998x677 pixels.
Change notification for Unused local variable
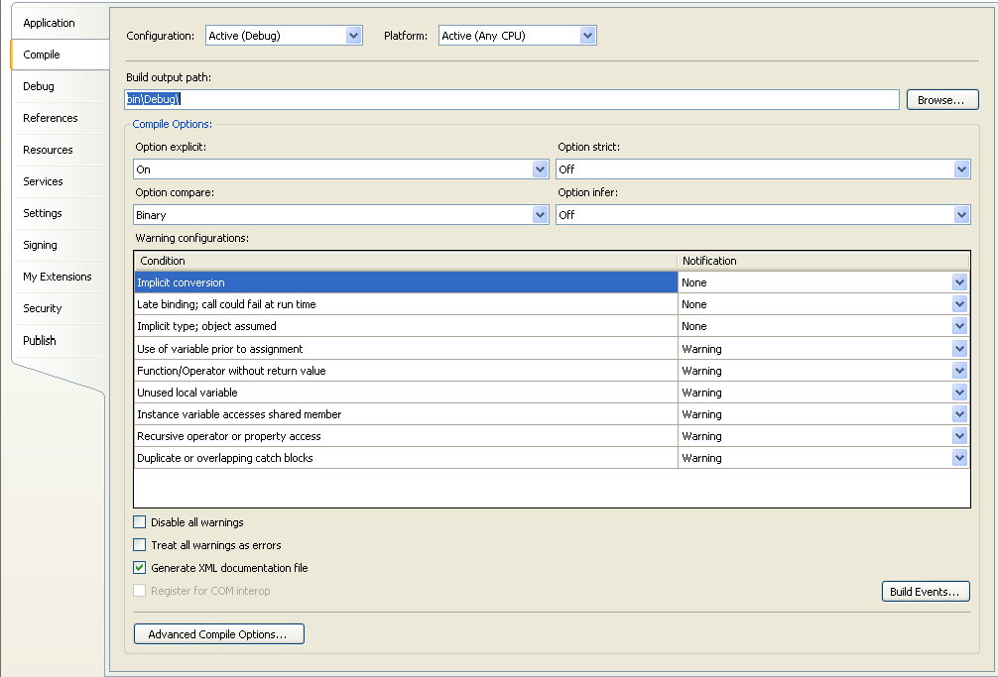click(x=958, y=393)
